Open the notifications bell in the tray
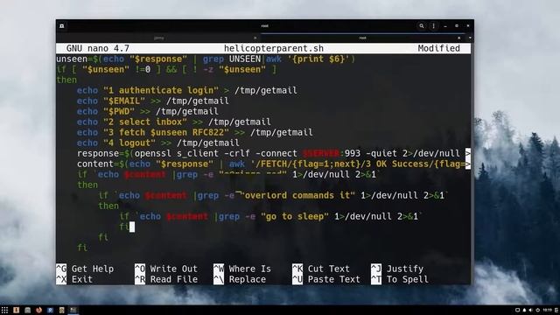The width and height of the screenshot is (560, 315). coord(524,310)
